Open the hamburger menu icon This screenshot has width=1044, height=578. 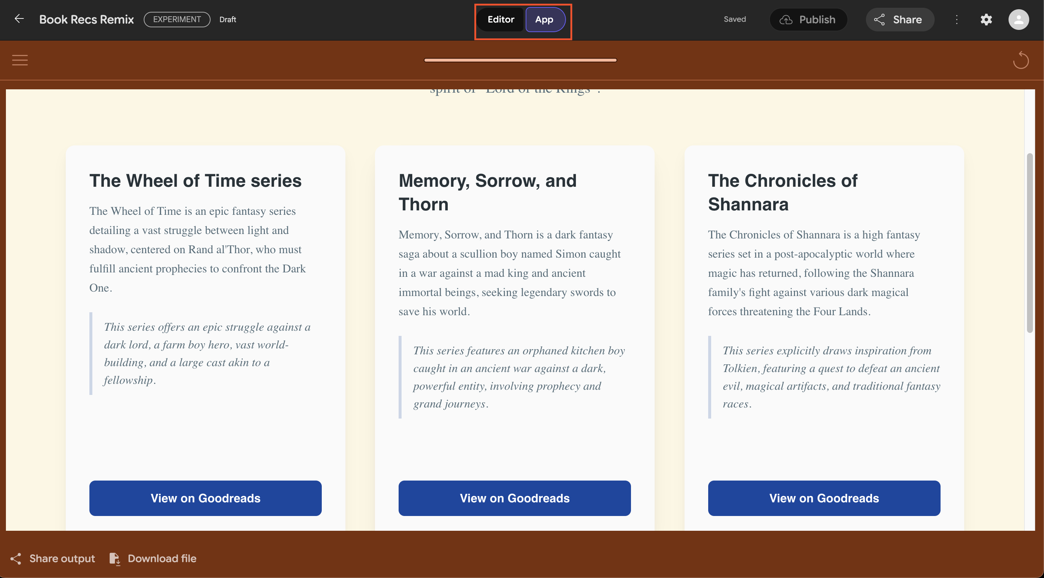coord(20,60)
